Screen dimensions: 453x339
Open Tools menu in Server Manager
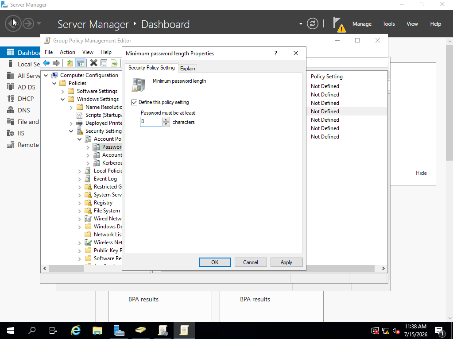[389, 24]
